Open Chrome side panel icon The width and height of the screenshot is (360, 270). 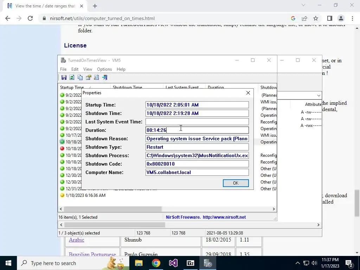pyautogui.click(x=330, y=18)
